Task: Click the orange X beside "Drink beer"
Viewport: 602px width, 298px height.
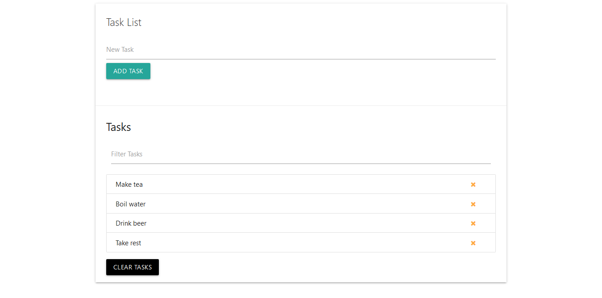Action: coord(473,223)
